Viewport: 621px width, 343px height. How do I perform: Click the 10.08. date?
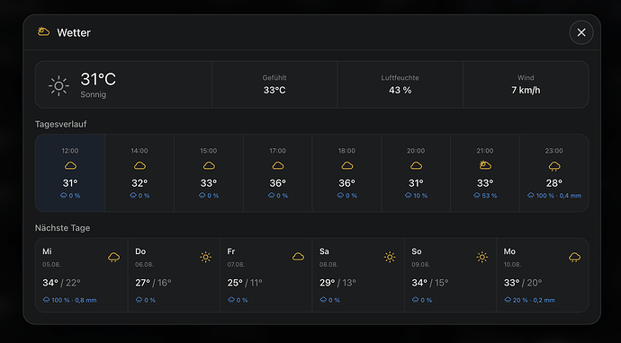pyautogui.click(x=513, y=264)
